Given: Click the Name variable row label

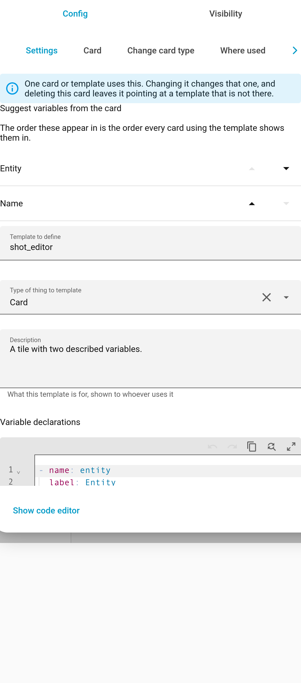Looking at the screenshot, I should click(12, 203).
